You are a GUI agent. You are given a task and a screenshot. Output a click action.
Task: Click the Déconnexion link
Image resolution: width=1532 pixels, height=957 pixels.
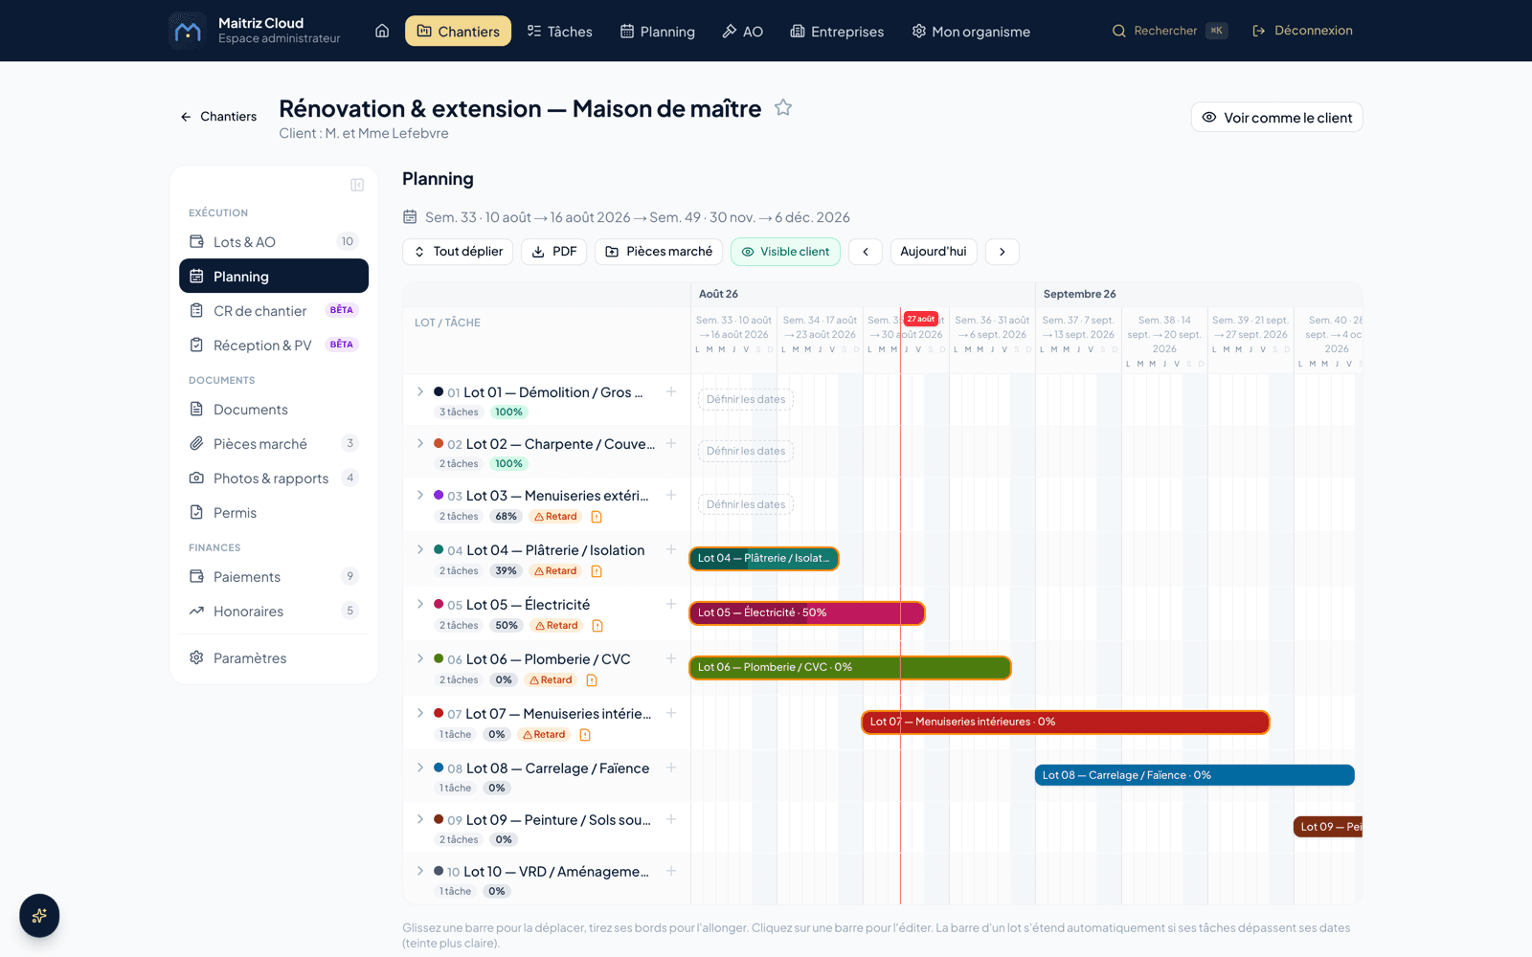click(x=1302, y=31)
